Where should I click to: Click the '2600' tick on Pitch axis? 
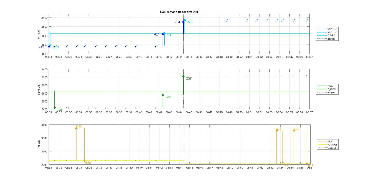pyautogui.click(x=44, y=101)
